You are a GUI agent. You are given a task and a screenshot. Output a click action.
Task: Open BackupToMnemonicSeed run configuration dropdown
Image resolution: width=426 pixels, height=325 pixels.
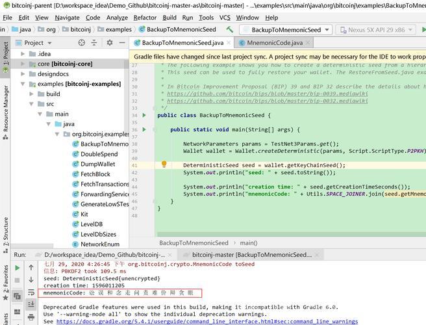[x=286, y=30]
